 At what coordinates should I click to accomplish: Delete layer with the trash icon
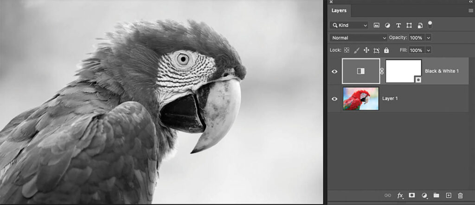pyautogui.click(x=460, y=196)
